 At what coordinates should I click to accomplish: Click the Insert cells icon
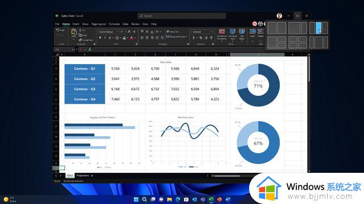coord(253,31)
